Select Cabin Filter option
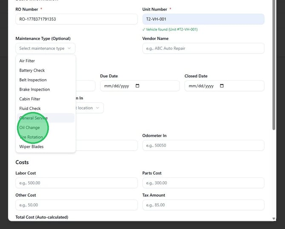 tap(46, 99)
